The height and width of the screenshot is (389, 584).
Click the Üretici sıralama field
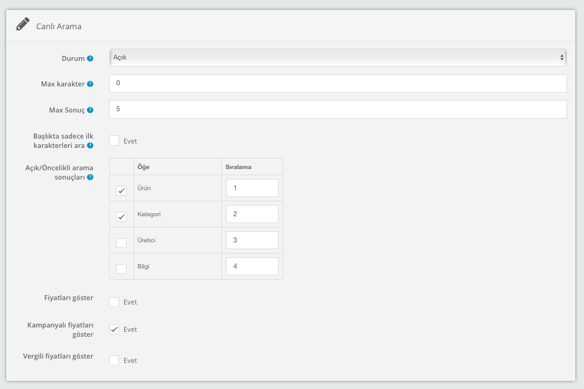pyautogui.click(x=252, y=240)
